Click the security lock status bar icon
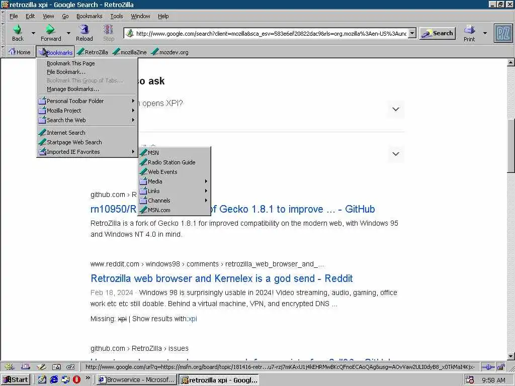This screenshot has height=386, width=515. tap(501, 367)
